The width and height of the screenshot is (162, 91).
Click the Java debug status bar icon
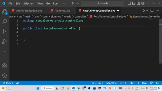coord(17,83)
